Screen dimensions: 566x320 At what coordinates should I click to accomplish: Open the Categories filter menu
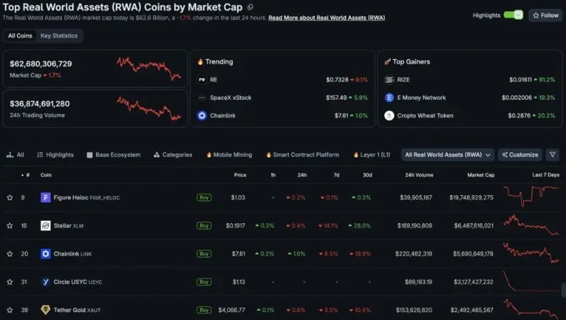[x=173, y=154]
